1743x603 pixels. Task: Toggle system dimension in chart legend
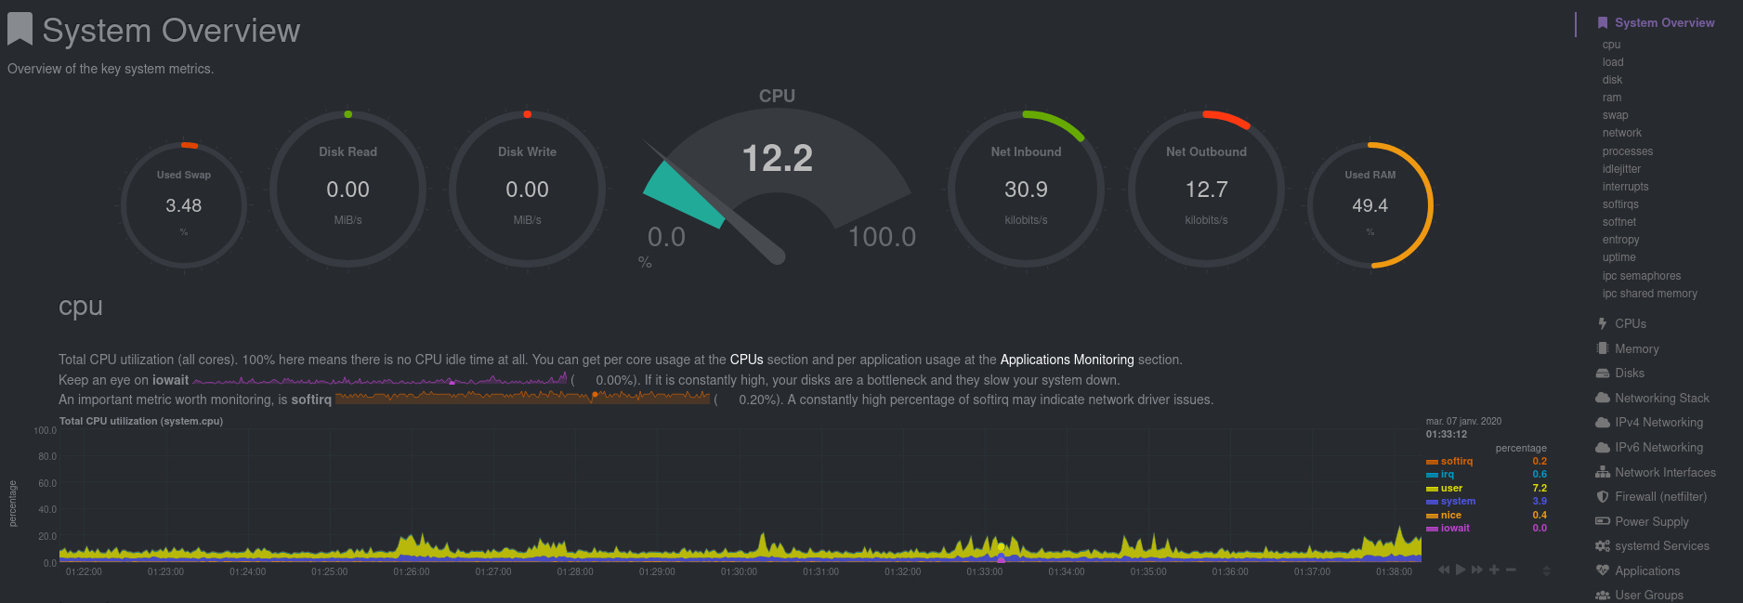click(x=1458, y=501)
